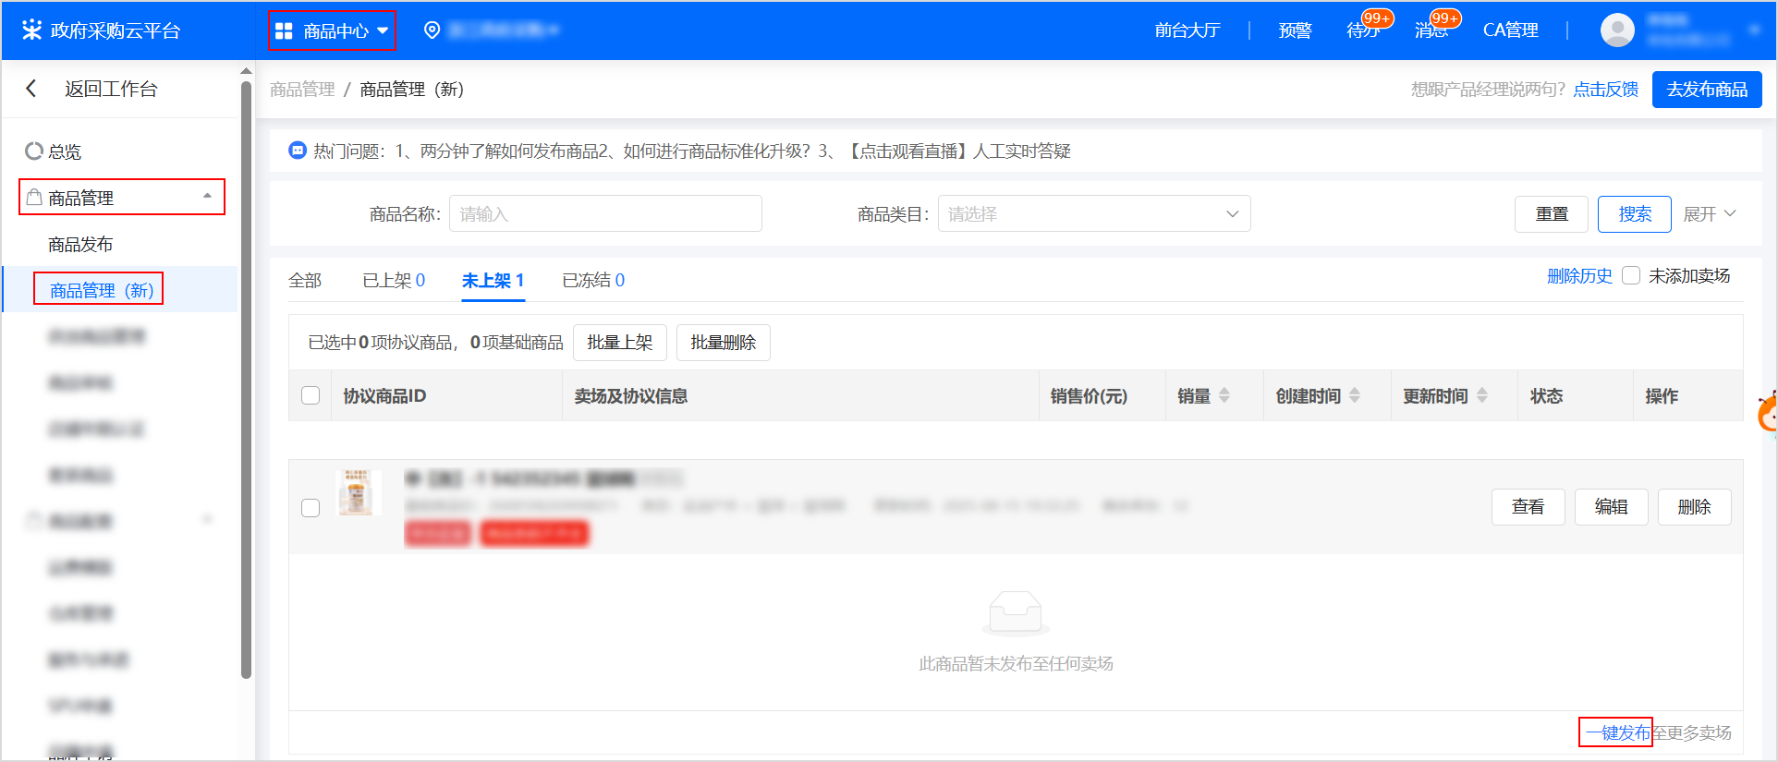Click the 总览 overview icon
The image size is (1778, 762).
pyautogui.click(x=34, y=151)
